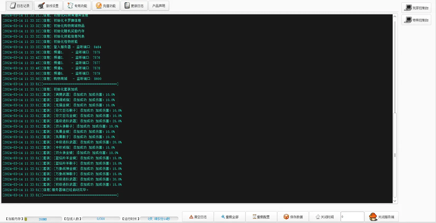Click the 当前内存 memory progress bar
Image resolution: width=436 pixels, height=223 pixels.
click(x=43, y=219)
